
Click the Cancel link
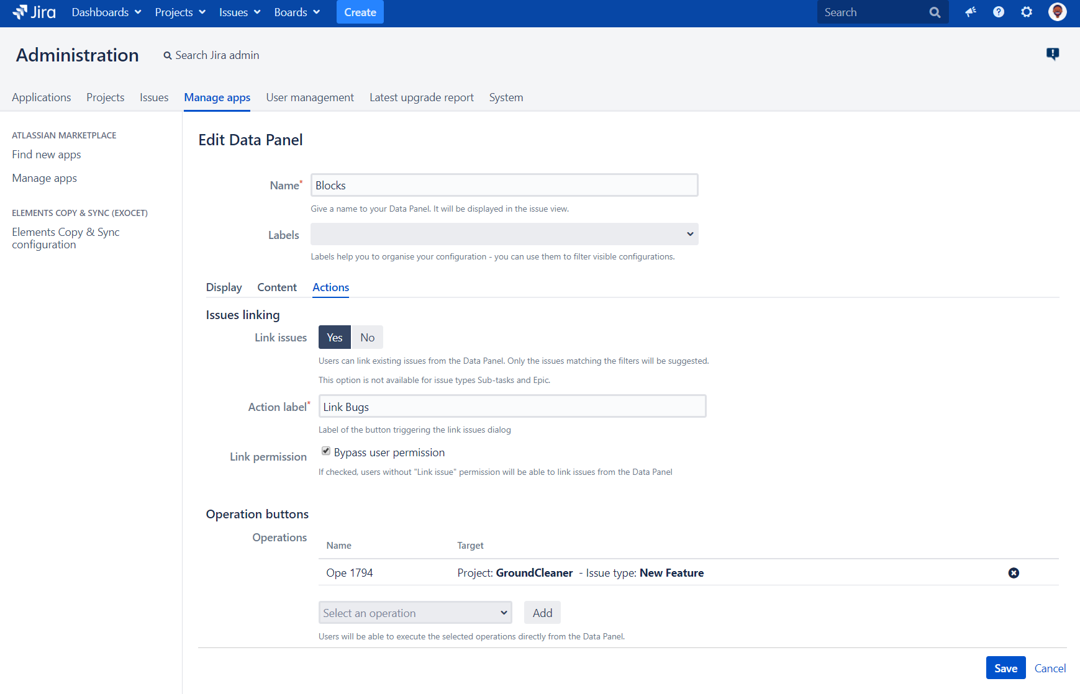tap(1050, 668)
